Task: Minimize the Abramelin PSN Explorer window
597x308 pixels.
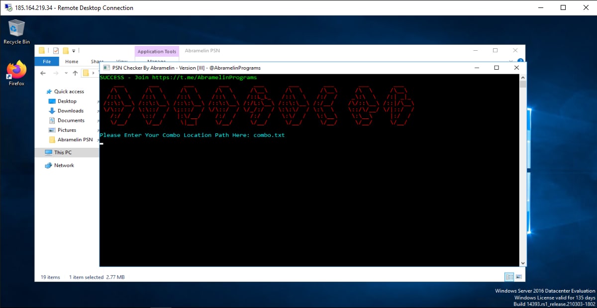Action: click(475, 50)
